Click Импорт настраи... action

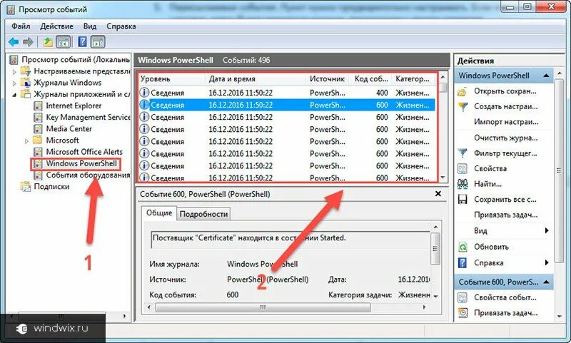tap(506, 122)
